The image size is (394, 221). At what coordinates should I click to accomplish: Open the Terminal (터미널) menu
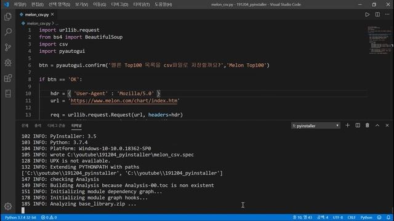142,4
